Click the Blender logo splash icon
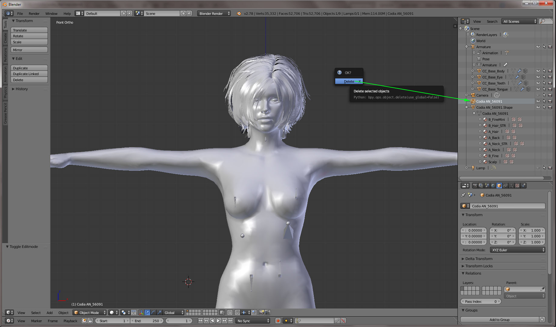This screenshot has width=556, height=327. pos(239,13)
